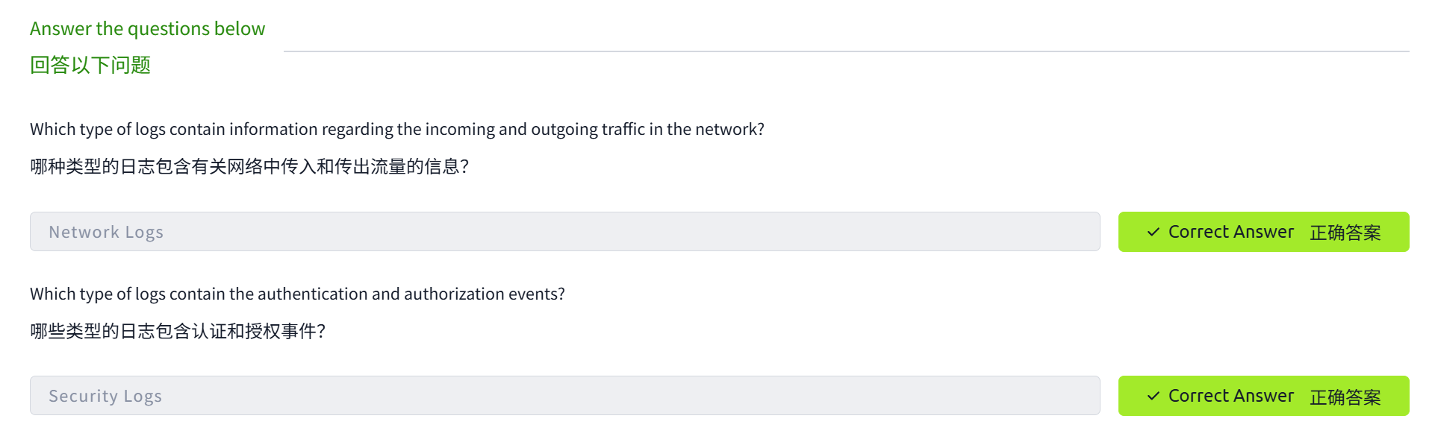The image size is (1432, 445).
Task: Click "正确答案" label on Security Logs button
Action: pos(1345,397)
